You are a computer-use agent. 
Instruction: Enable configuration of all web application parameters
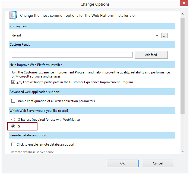(13, 101)
